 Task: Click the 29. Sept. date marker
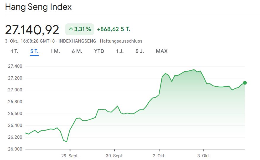coord(70,156)
